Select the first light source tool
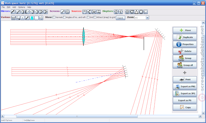Screen dimensions: 206x123 tap(85, 12)
